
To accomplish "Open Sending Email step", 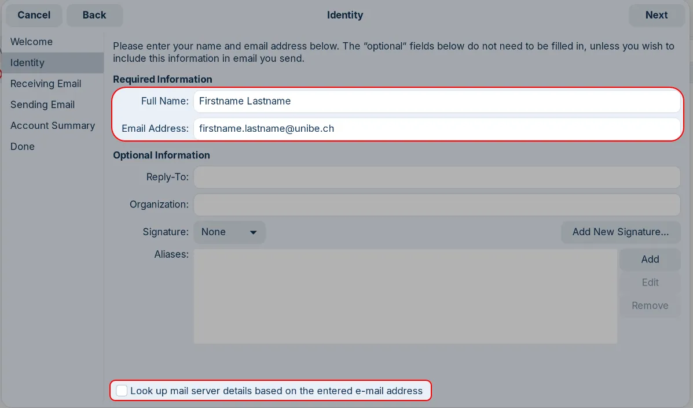I will click(x=42, y=105).
